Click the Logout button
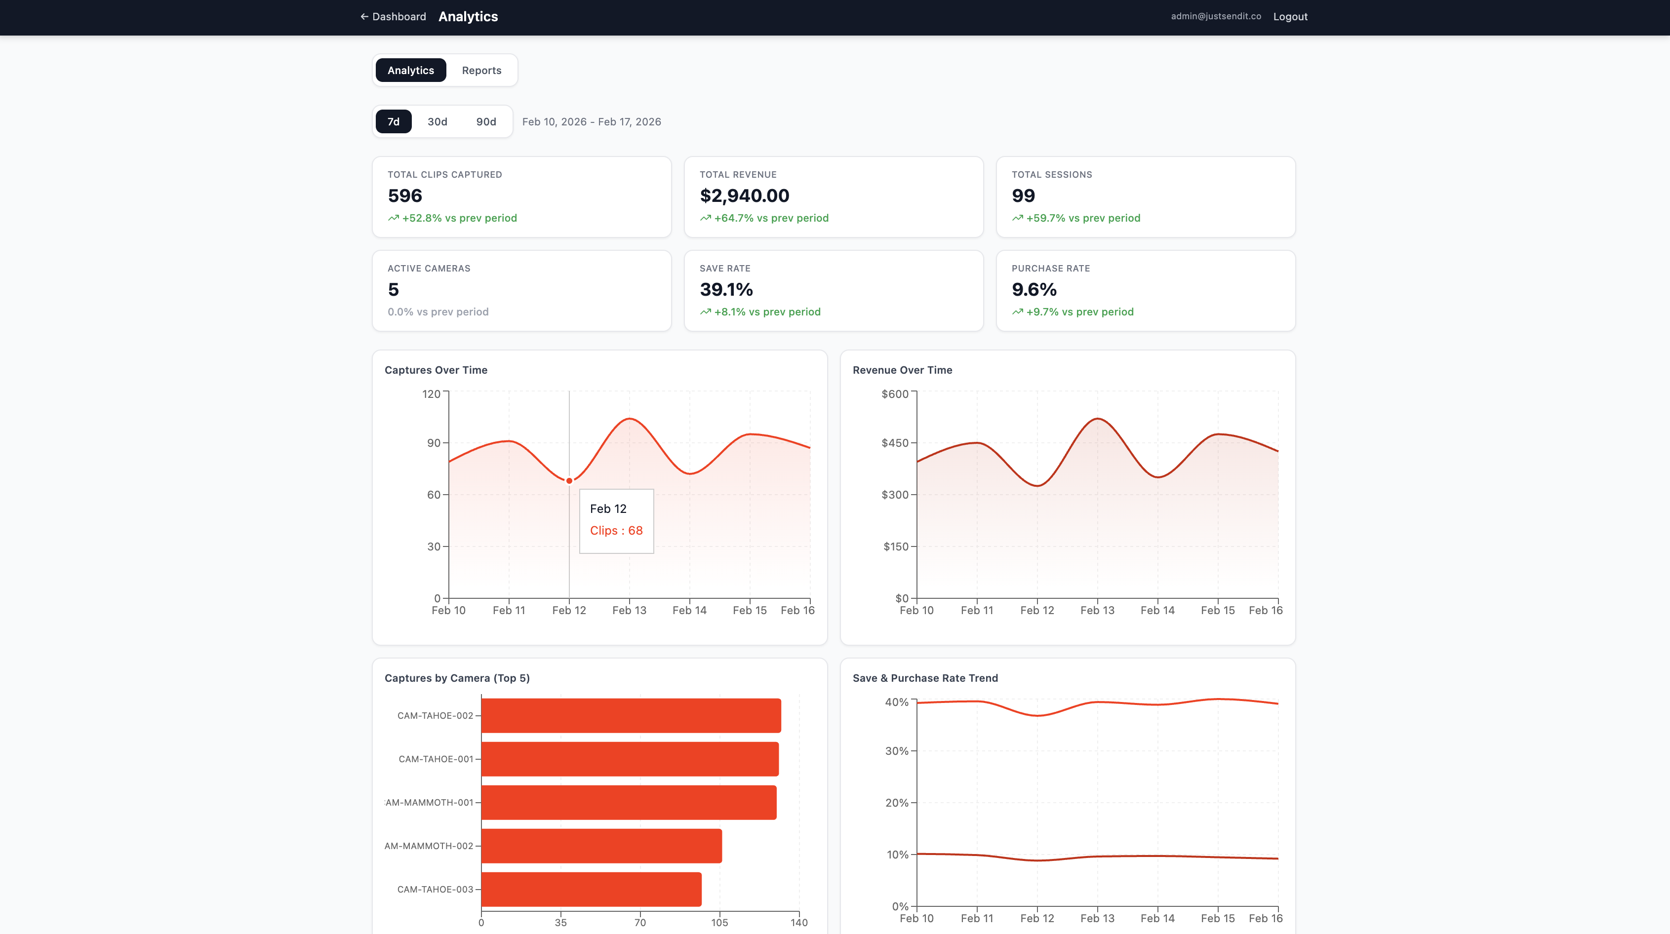Image resolution: width=1670 pixels, height=934 pixels. tap(1289, 16)
